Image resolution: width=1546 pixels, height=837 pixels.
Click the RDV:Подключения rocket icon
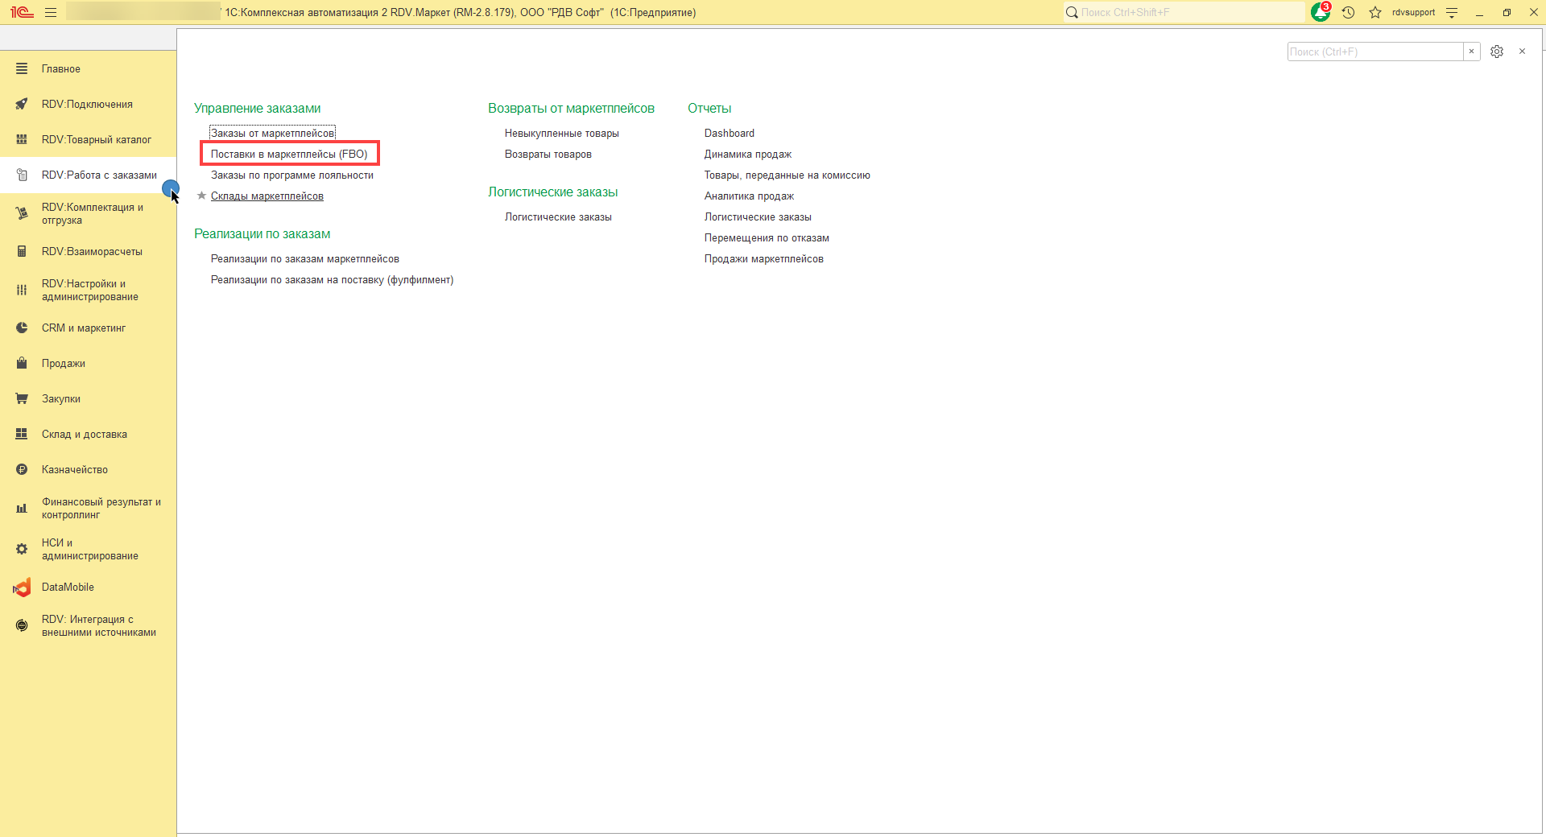pos(22,105)
